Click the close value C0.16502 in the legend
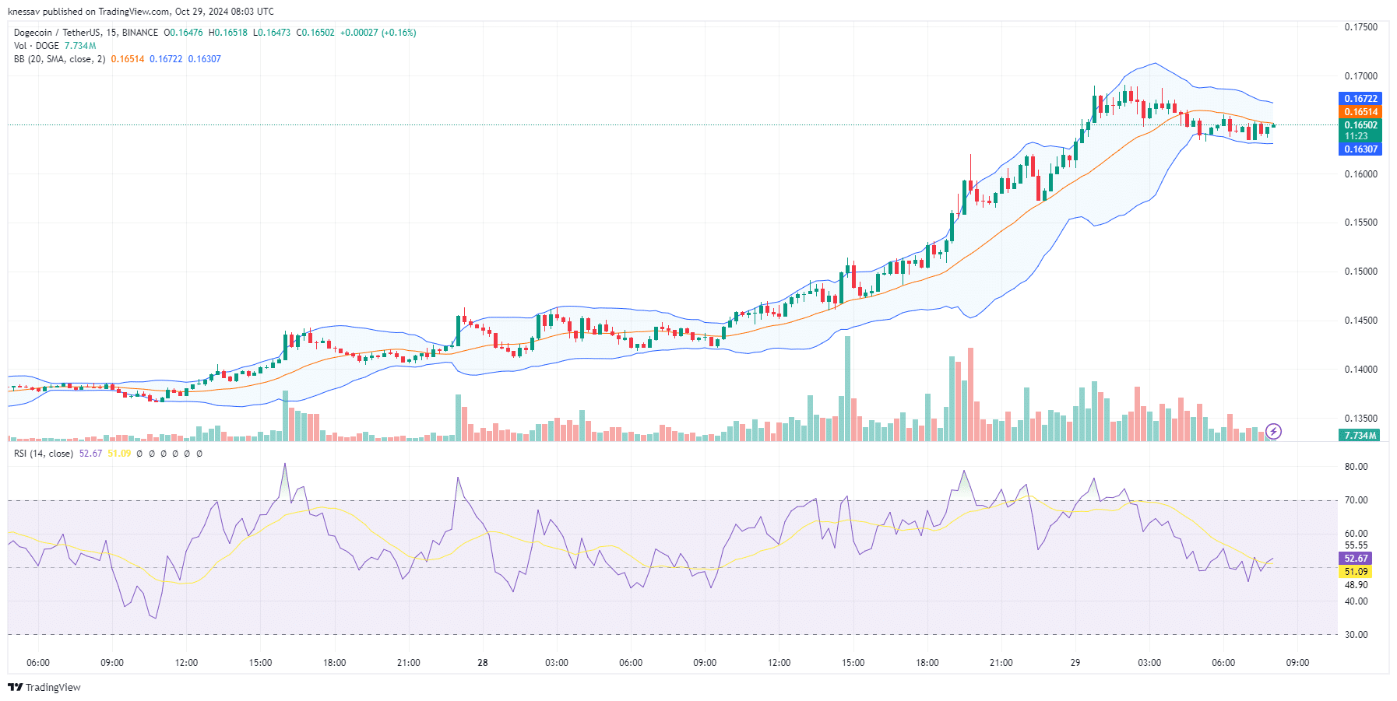The image size is (1397, 701). tap(315, 33)
